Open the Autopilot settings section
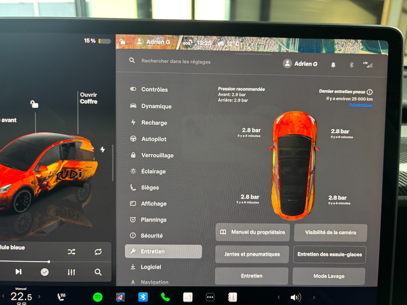This screenshot has width=407, height=305. coord(154,139)
